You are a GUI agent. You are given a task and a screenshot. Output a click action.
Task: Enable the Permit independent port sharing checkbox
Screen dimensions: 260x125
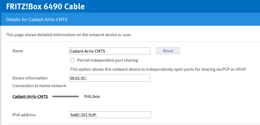tap(72, 60)
